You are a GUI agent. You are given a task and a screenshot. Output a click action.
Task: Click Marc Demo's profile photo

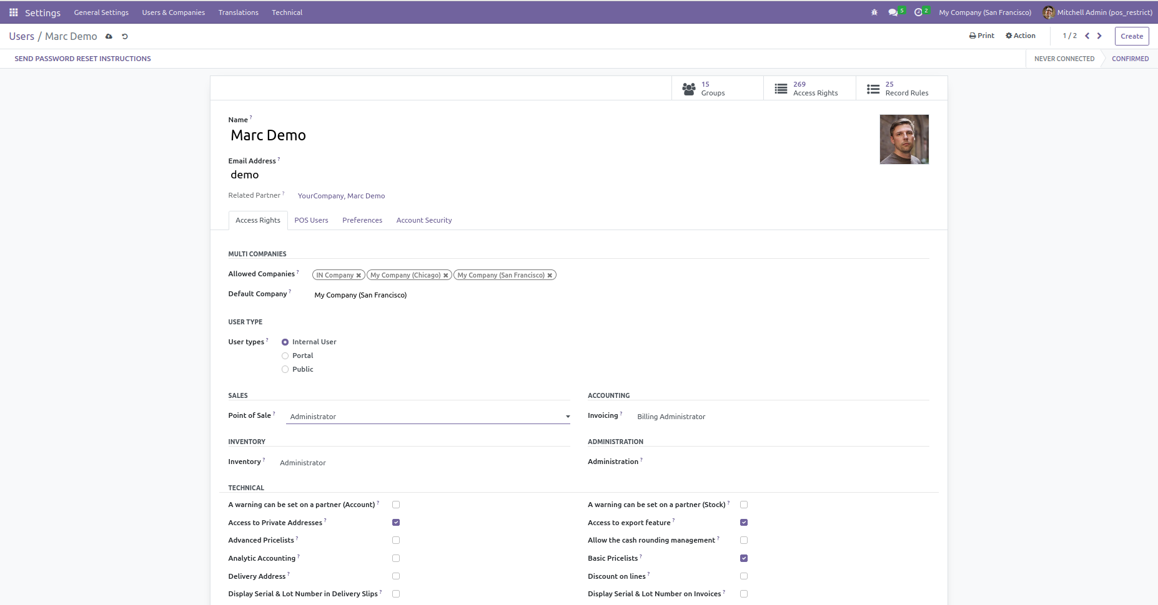[904, 139]
